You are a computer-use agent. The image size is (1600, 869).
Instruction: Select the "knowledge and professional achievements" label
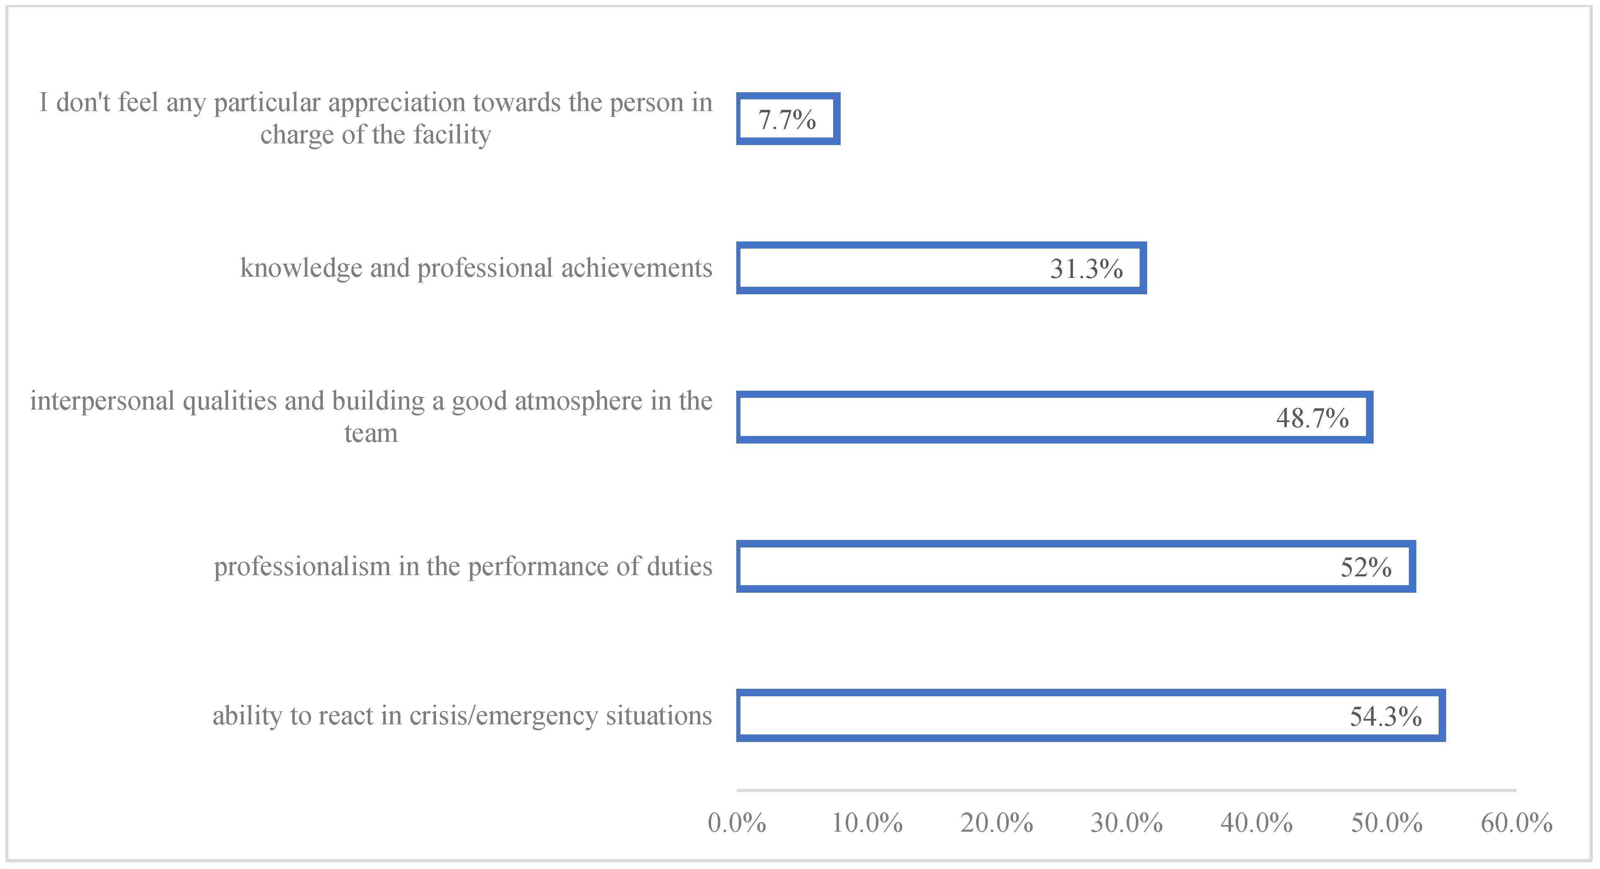click(476, 268)
